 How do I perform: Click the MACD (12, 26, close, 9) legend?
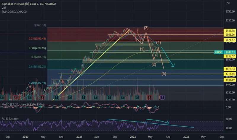[18, 104]
